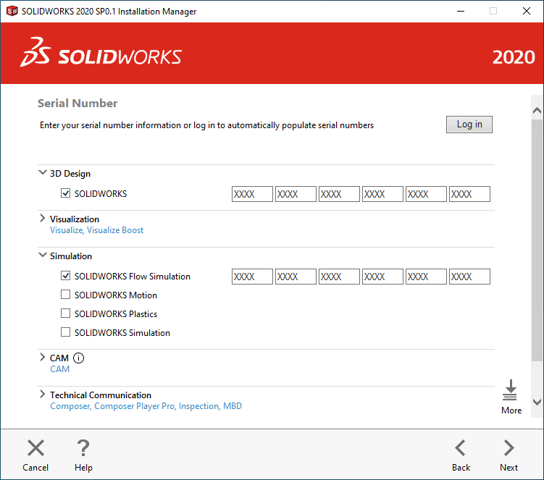Click the vertical scrollbar down arrow

click(537, 402)
